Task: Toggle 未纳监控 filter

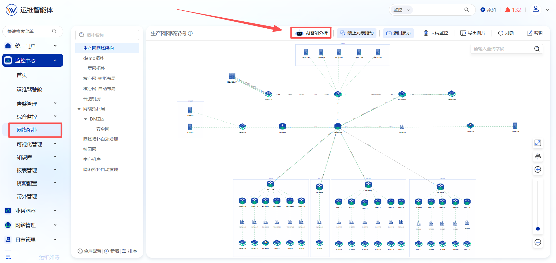Action: click(x=436, y=33)
